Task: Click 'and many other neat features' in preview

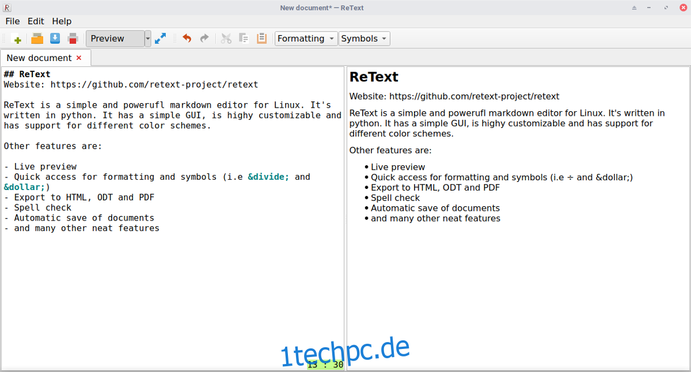Action: (x=436, y=219)
